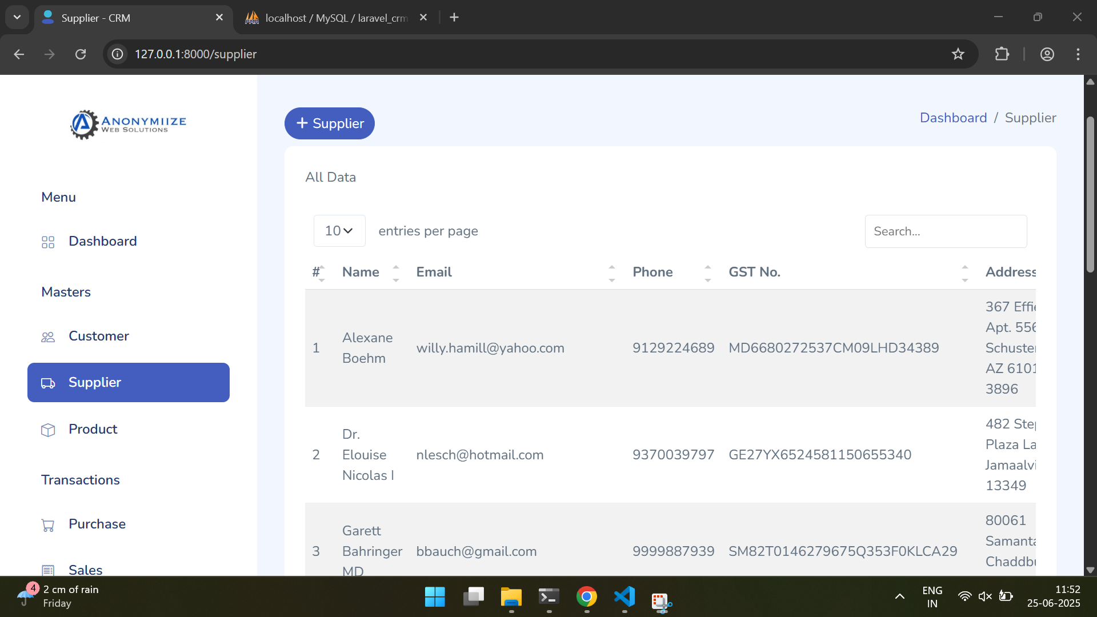Open Visual Studio Code from taskbar
The width and height of the screenshot is (1097, 617).
click(x=624, y=597)
